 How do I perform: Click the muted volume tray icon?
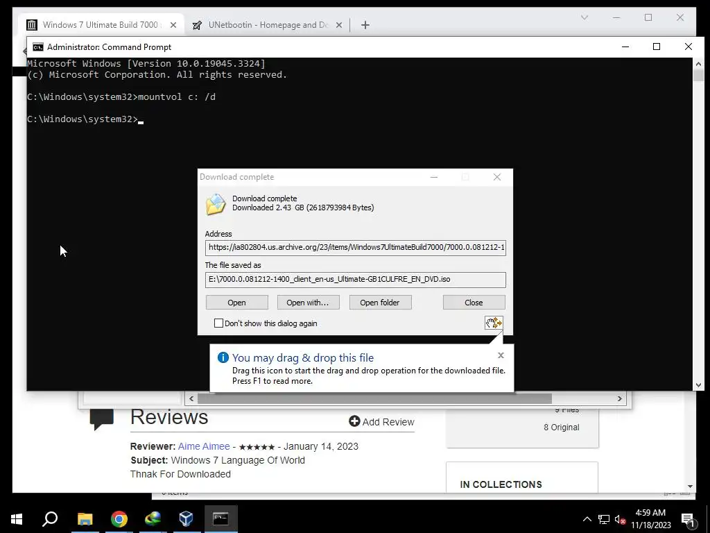coord(621,519)
